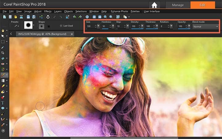Select the Pan hand tool
This screenshot has height=139, width=222.
tap(3, 31)
